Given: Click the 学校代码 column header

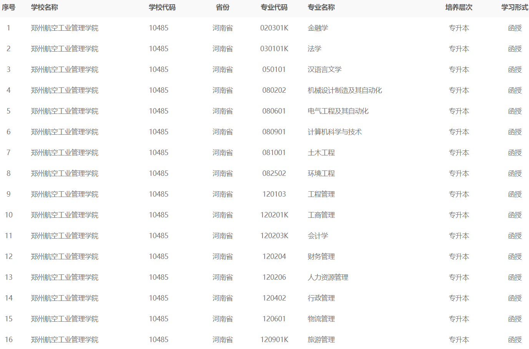Looking at the screenshot, I should [162, 7].
